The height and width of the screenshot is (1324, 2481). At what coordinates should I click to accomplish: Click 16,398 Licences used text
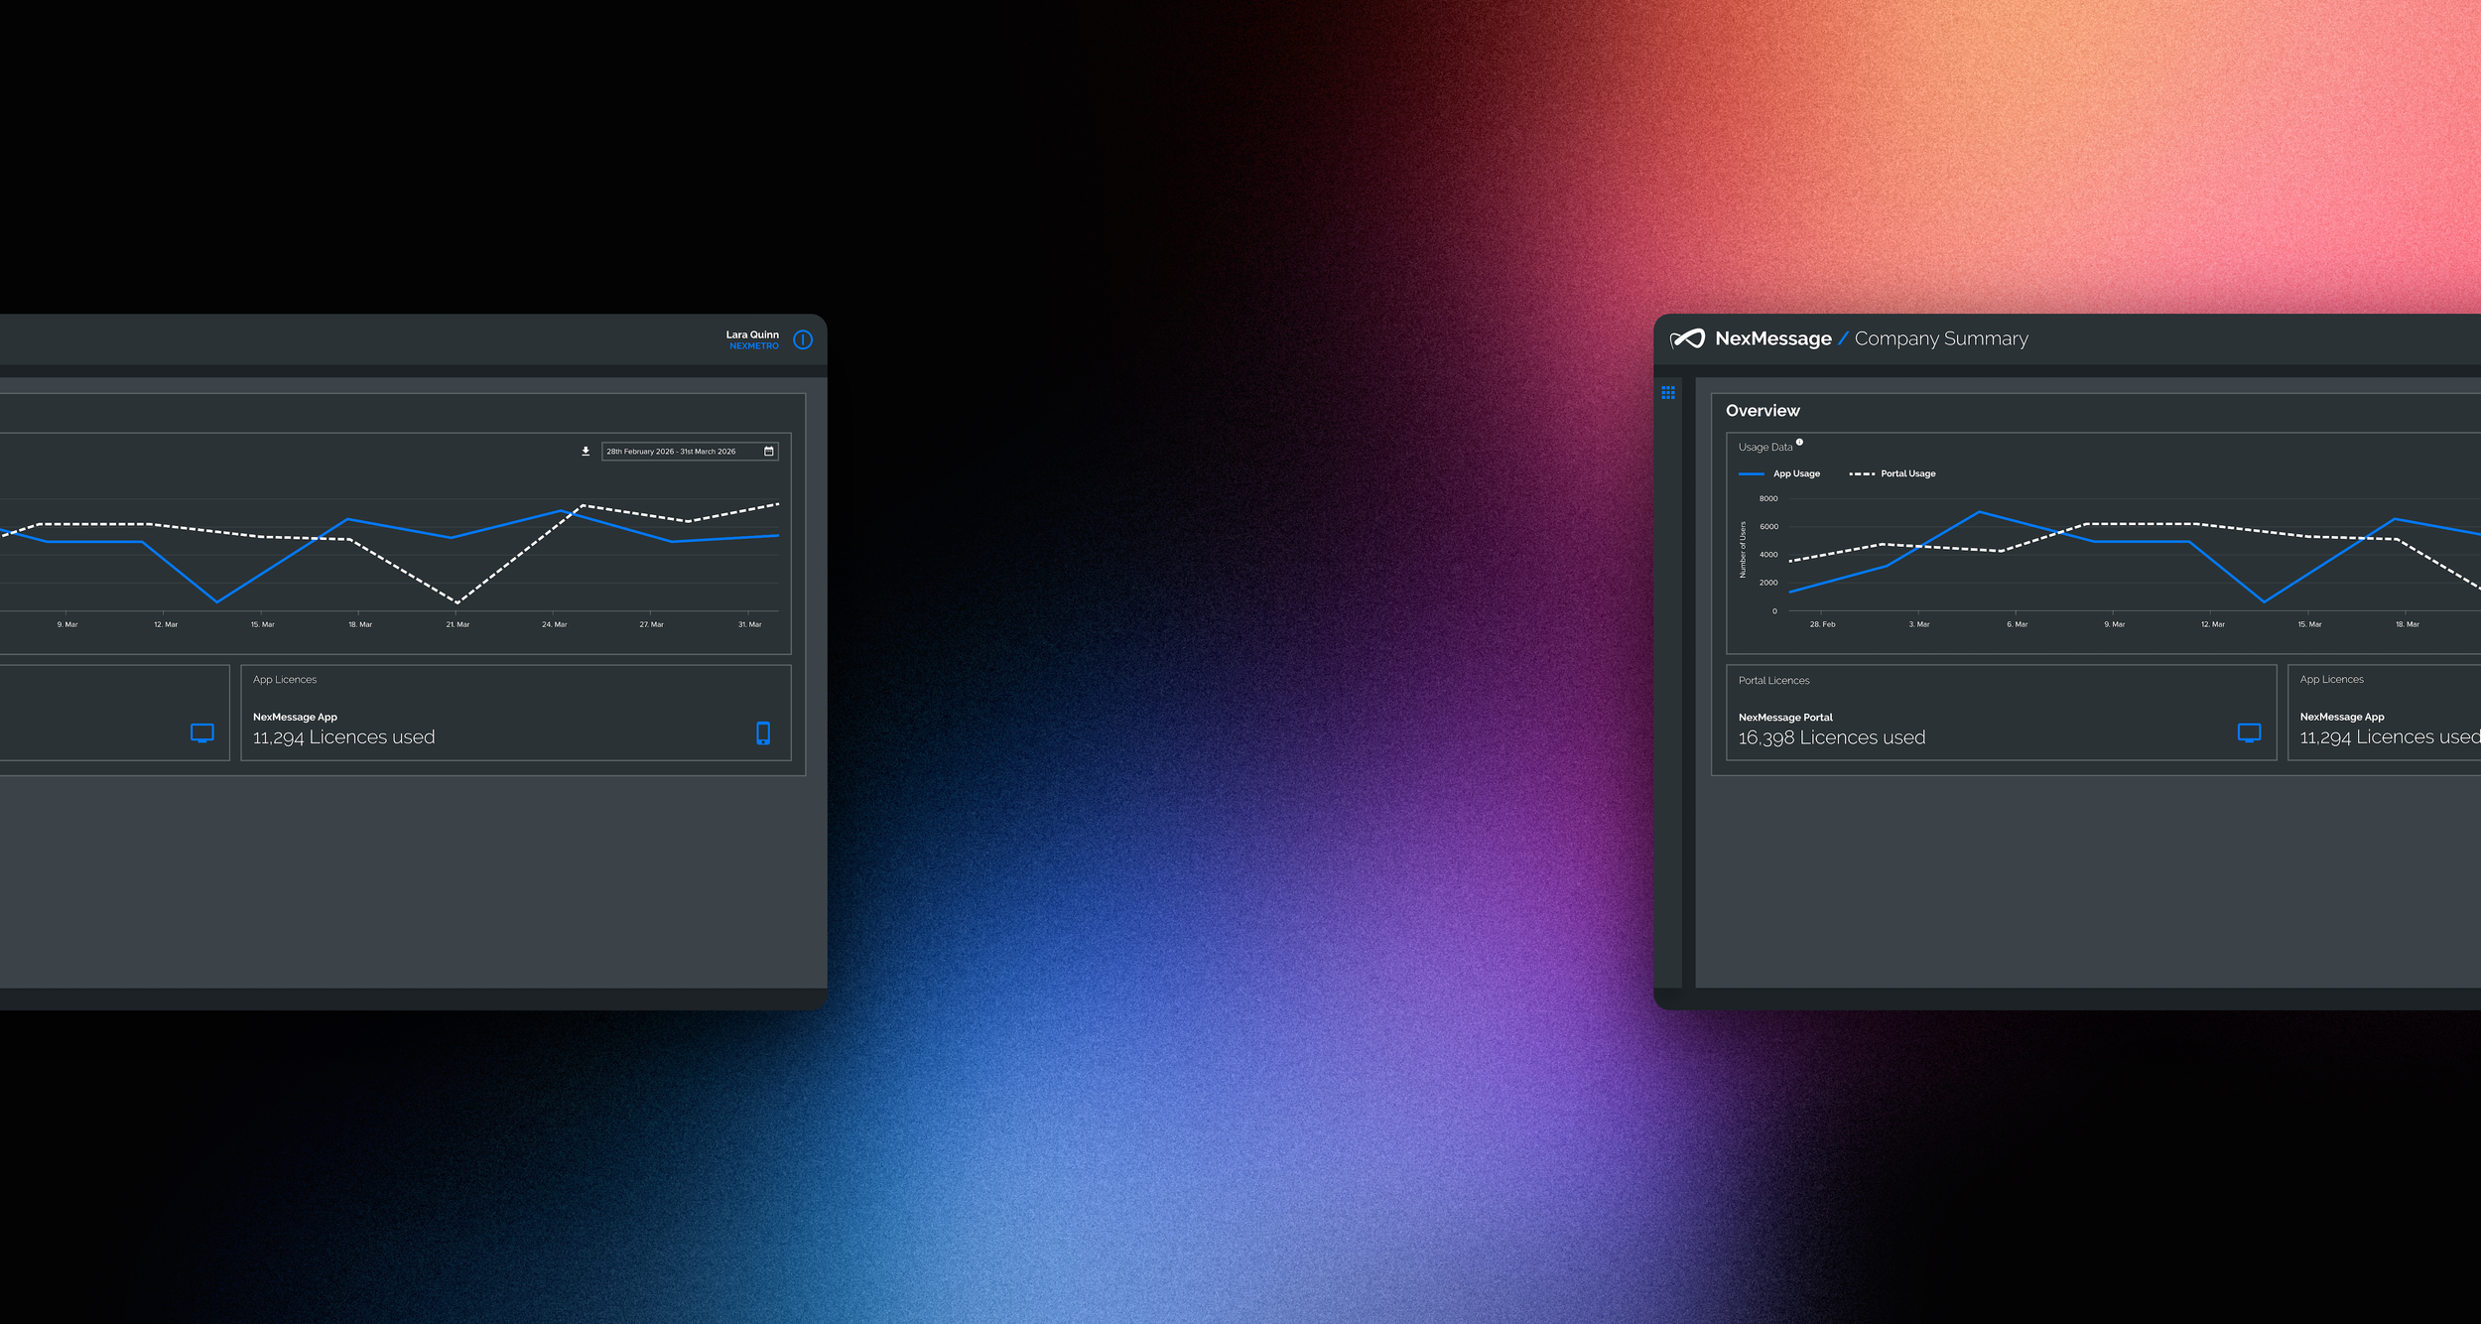pos(1831,737)
